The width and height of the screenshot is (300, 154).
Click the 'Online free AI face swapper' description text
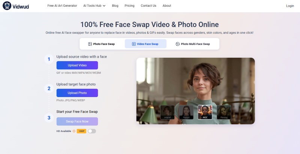(x=149, y=33)
